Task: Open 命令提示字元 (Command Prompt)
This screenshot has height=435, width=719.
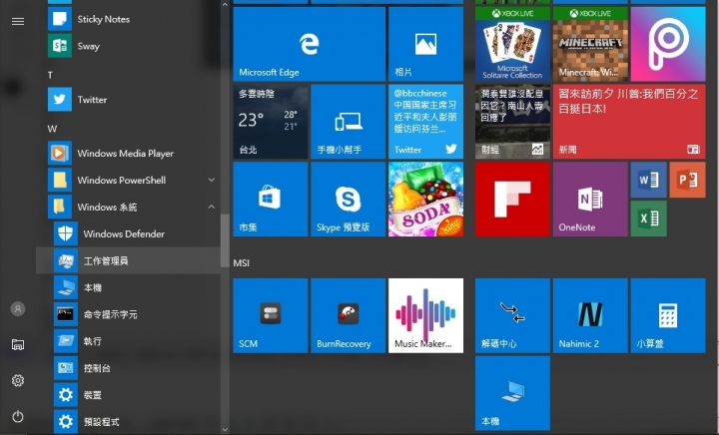Action: coord(129,314)
